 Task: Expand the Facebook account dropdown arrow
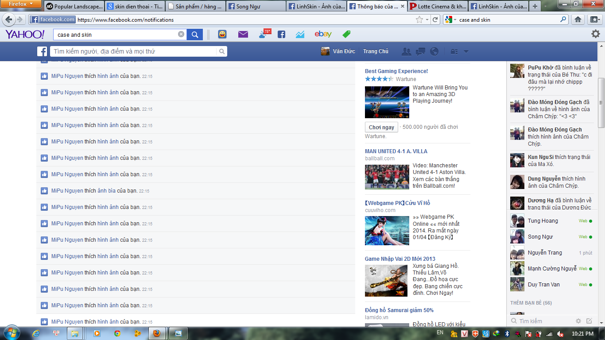(x=466, y=51)
